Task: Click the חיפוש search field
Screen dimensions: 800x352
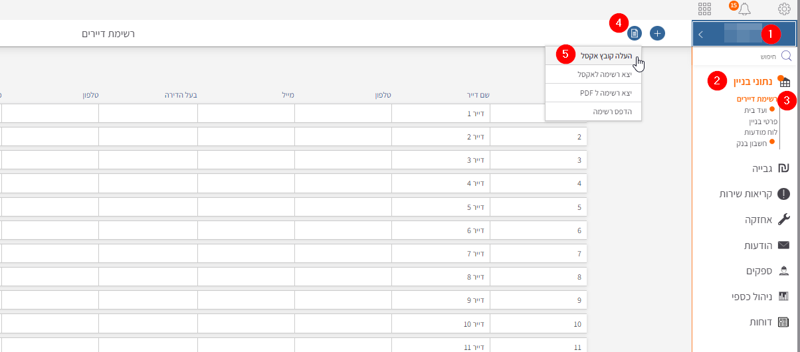Action: (744, 56)
